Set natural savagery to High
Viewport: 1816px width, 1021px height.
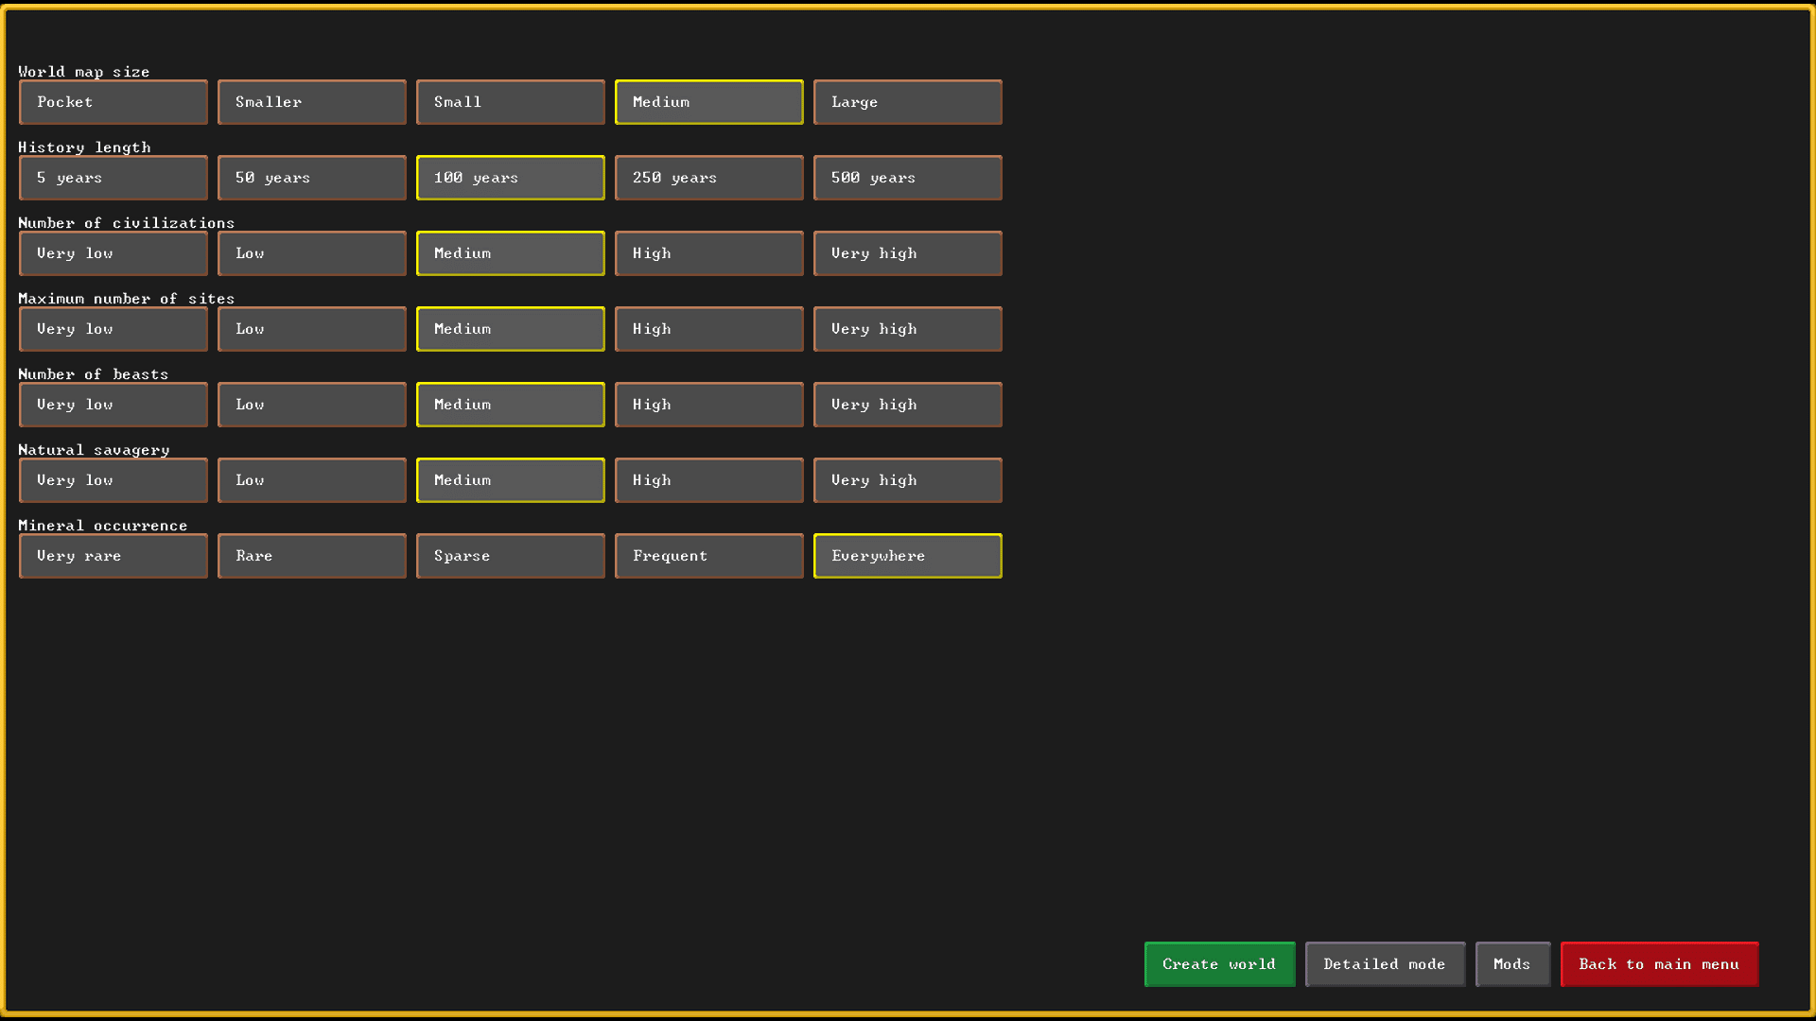click(x=708, y=480)
